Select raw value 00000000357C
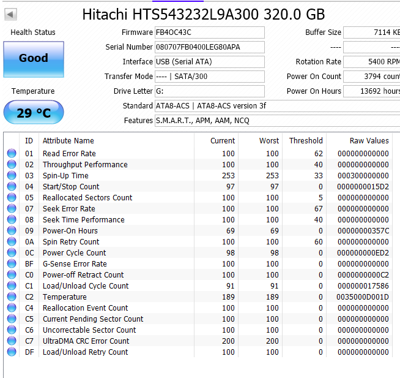The width and height of the screenshot is (400, 378). 363,231
